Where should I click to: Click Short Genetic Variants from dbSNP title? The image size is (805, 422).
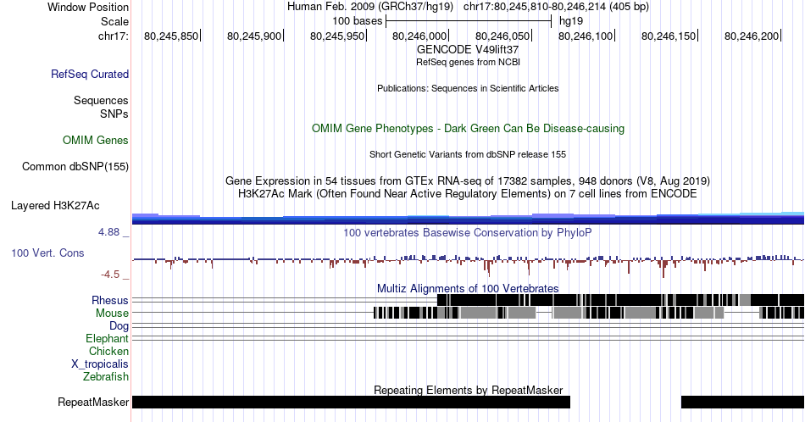coord(468,154)
